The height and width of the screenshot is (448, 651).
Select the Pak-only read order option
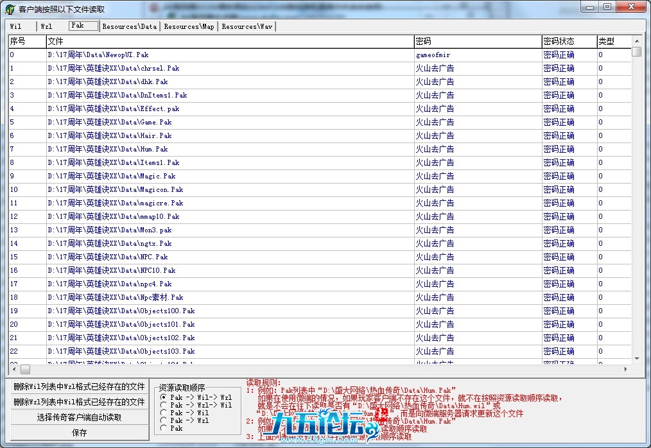pos(164,428)
